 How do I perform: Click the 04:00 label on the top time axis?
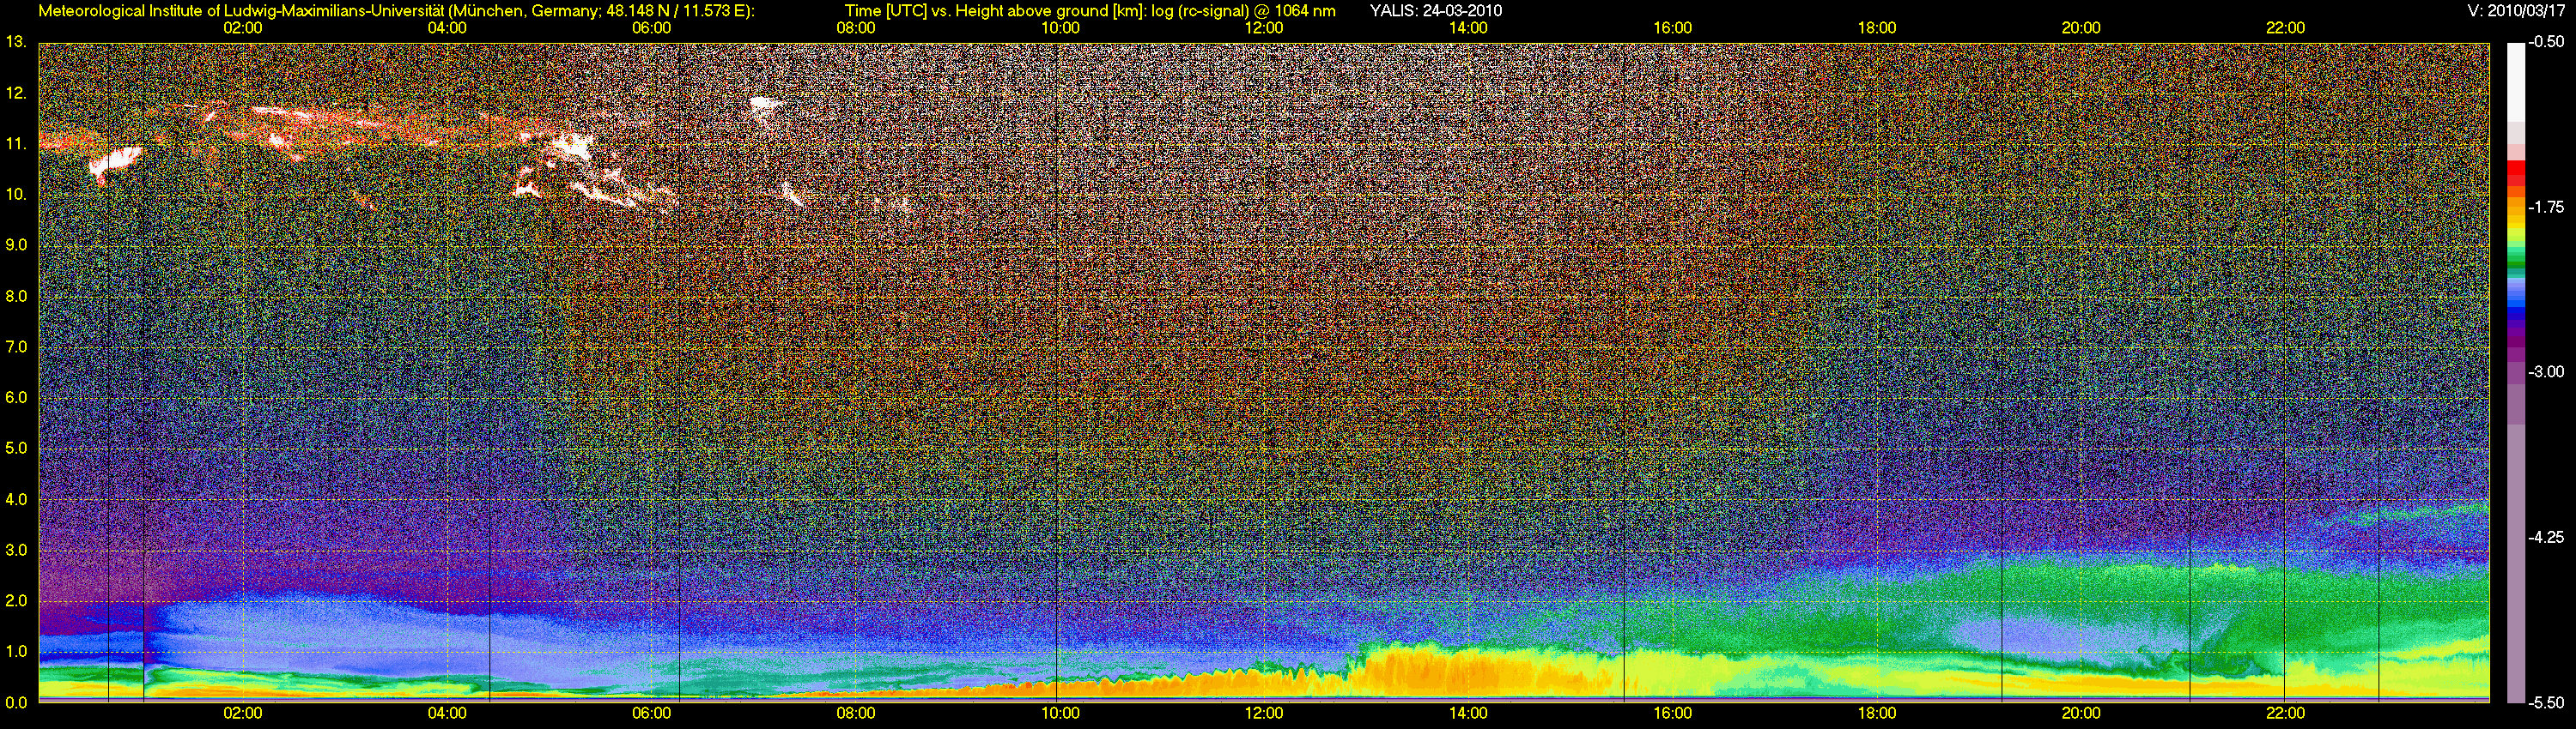447,28
